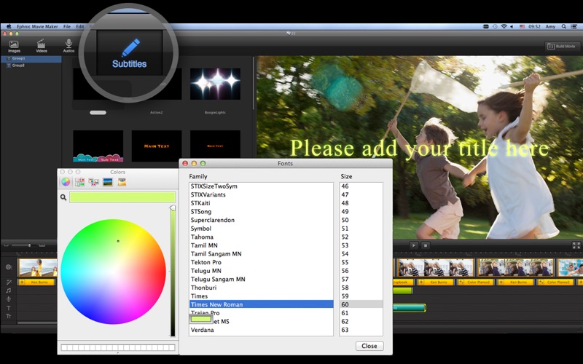This screenshot has width=583, height=364.
Task: Open the Videos library tab
Action: (x=42, y=47)
